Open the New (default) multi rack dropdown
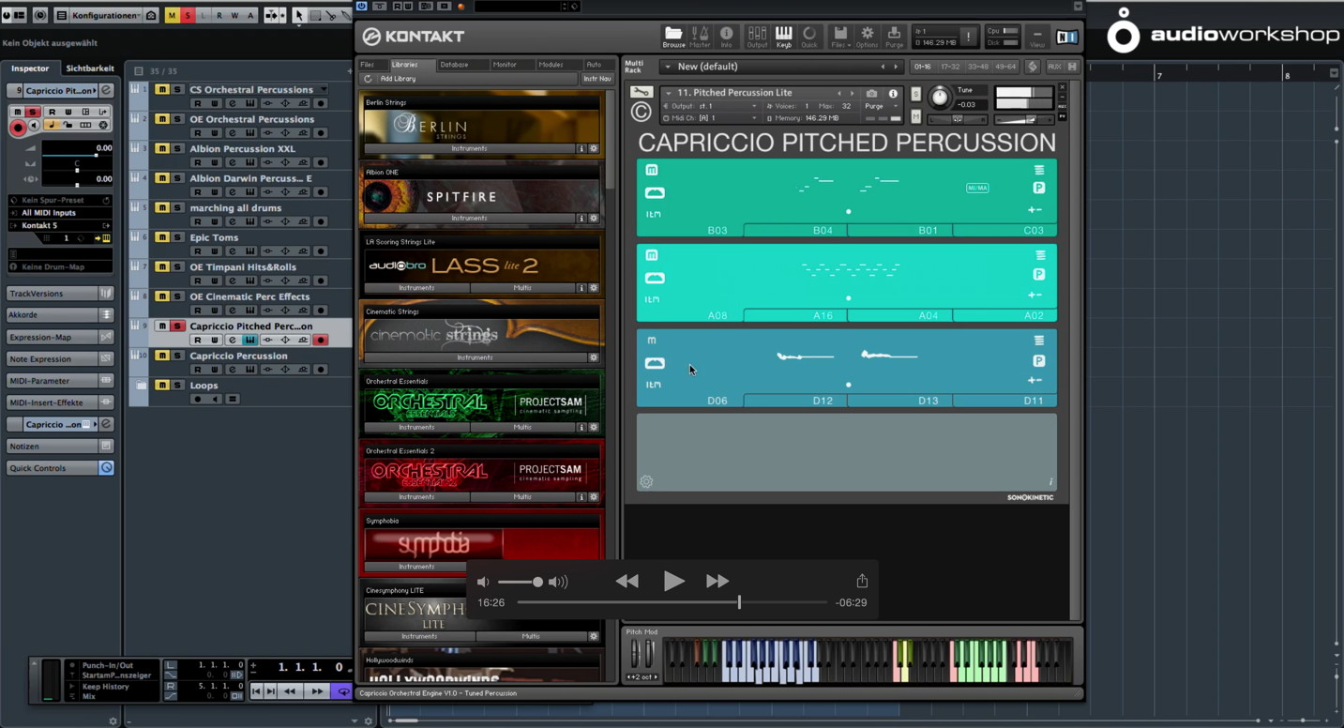Image resolution: width=1344 pixels, height=728 pixels. click(x=670, y=67)
